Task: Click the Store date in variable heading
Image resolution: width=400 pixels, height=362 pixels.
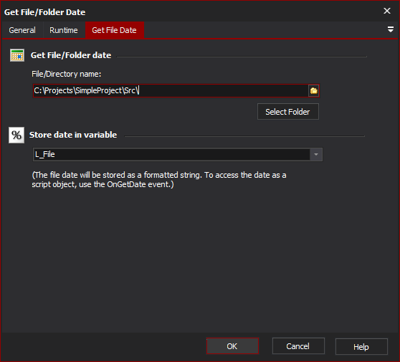Action: coord(73,135)
